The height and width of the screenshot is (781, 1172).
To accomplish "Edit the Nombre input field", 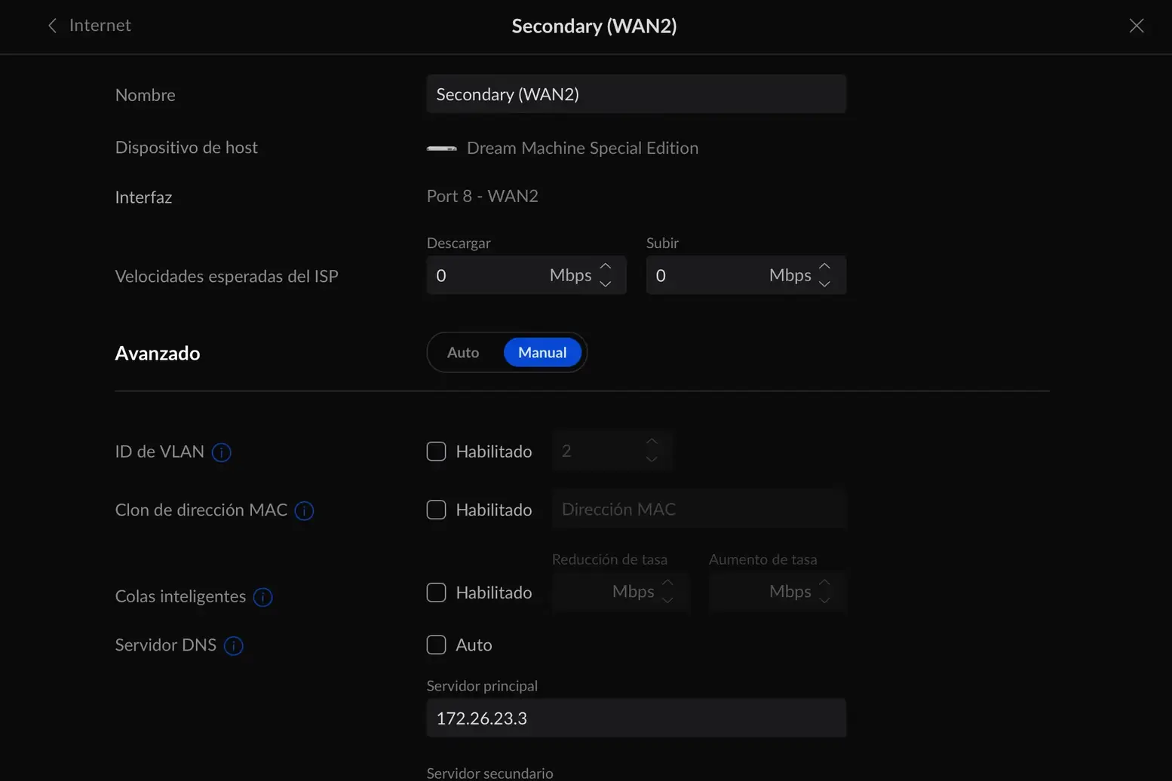I will 636,94.
